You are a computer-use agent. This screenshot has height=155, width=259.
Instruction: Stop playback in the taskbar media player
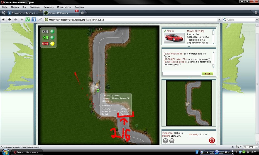207,152
